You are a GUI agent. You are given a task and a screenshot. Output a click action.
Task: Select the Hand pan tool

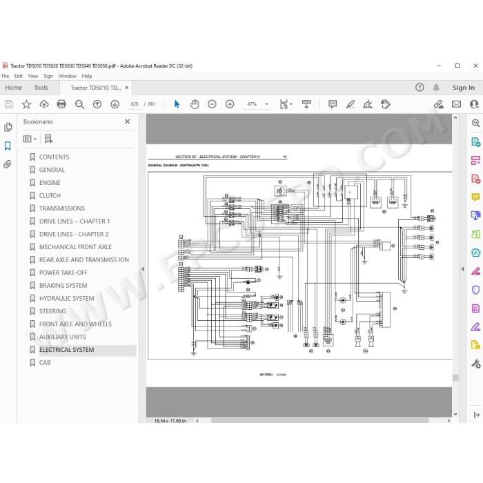[x=195, y=104]
